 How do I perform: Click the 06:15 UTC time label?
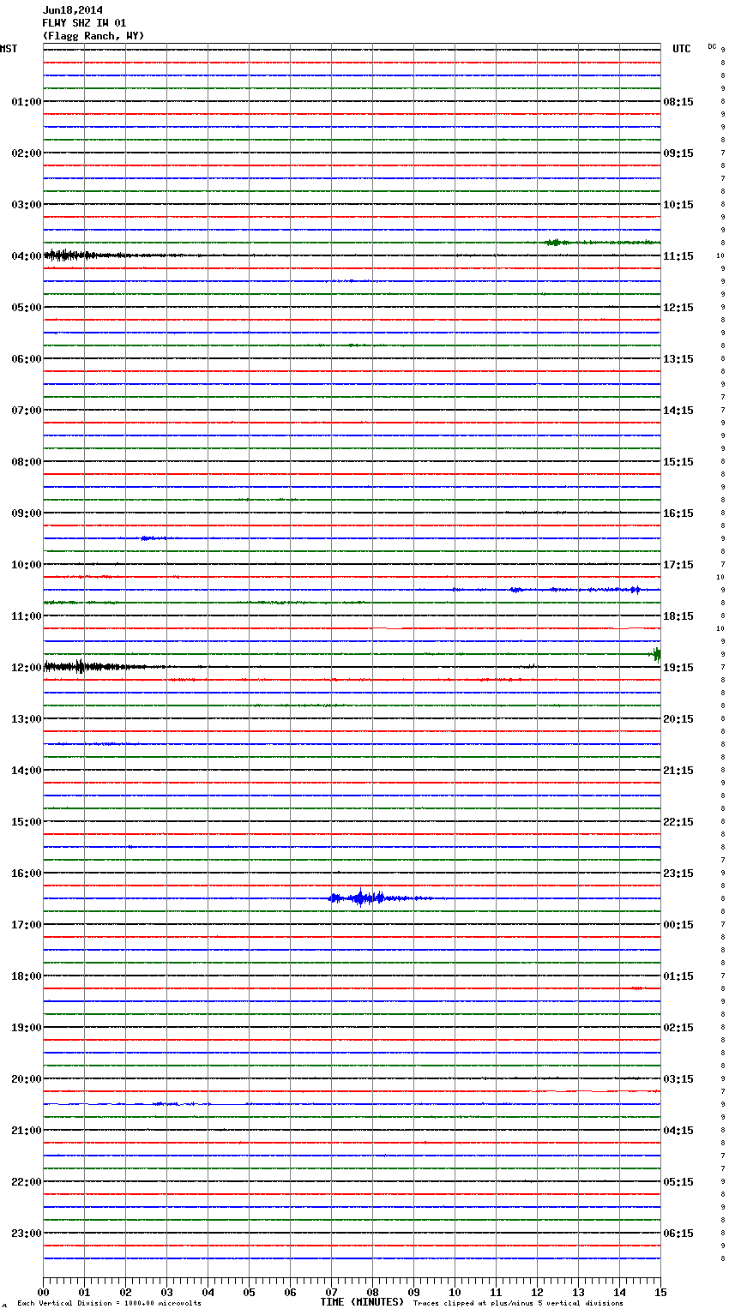(678, 1234)
